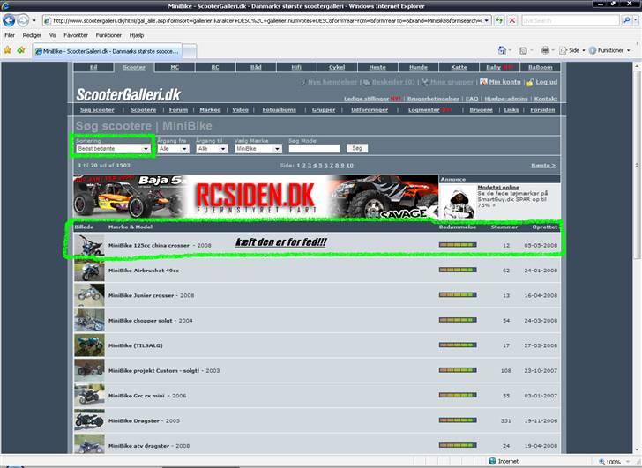Click the Søg Model text field
This screenshot has width=642, height=468.
314,148
